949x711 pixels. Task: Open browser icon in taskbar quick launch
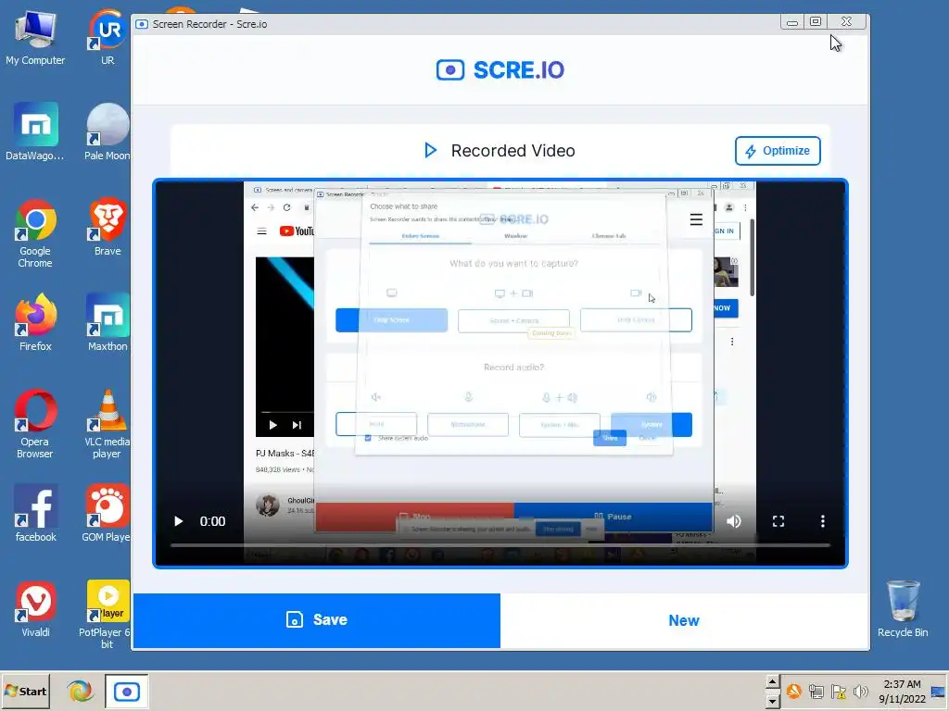point(80,691)
